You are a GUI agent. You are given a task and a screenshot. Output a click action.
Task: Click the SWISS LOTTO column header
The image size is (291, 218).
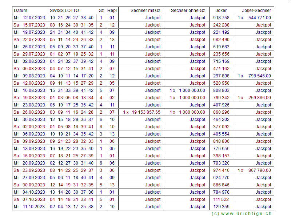(x=64, y=11)
